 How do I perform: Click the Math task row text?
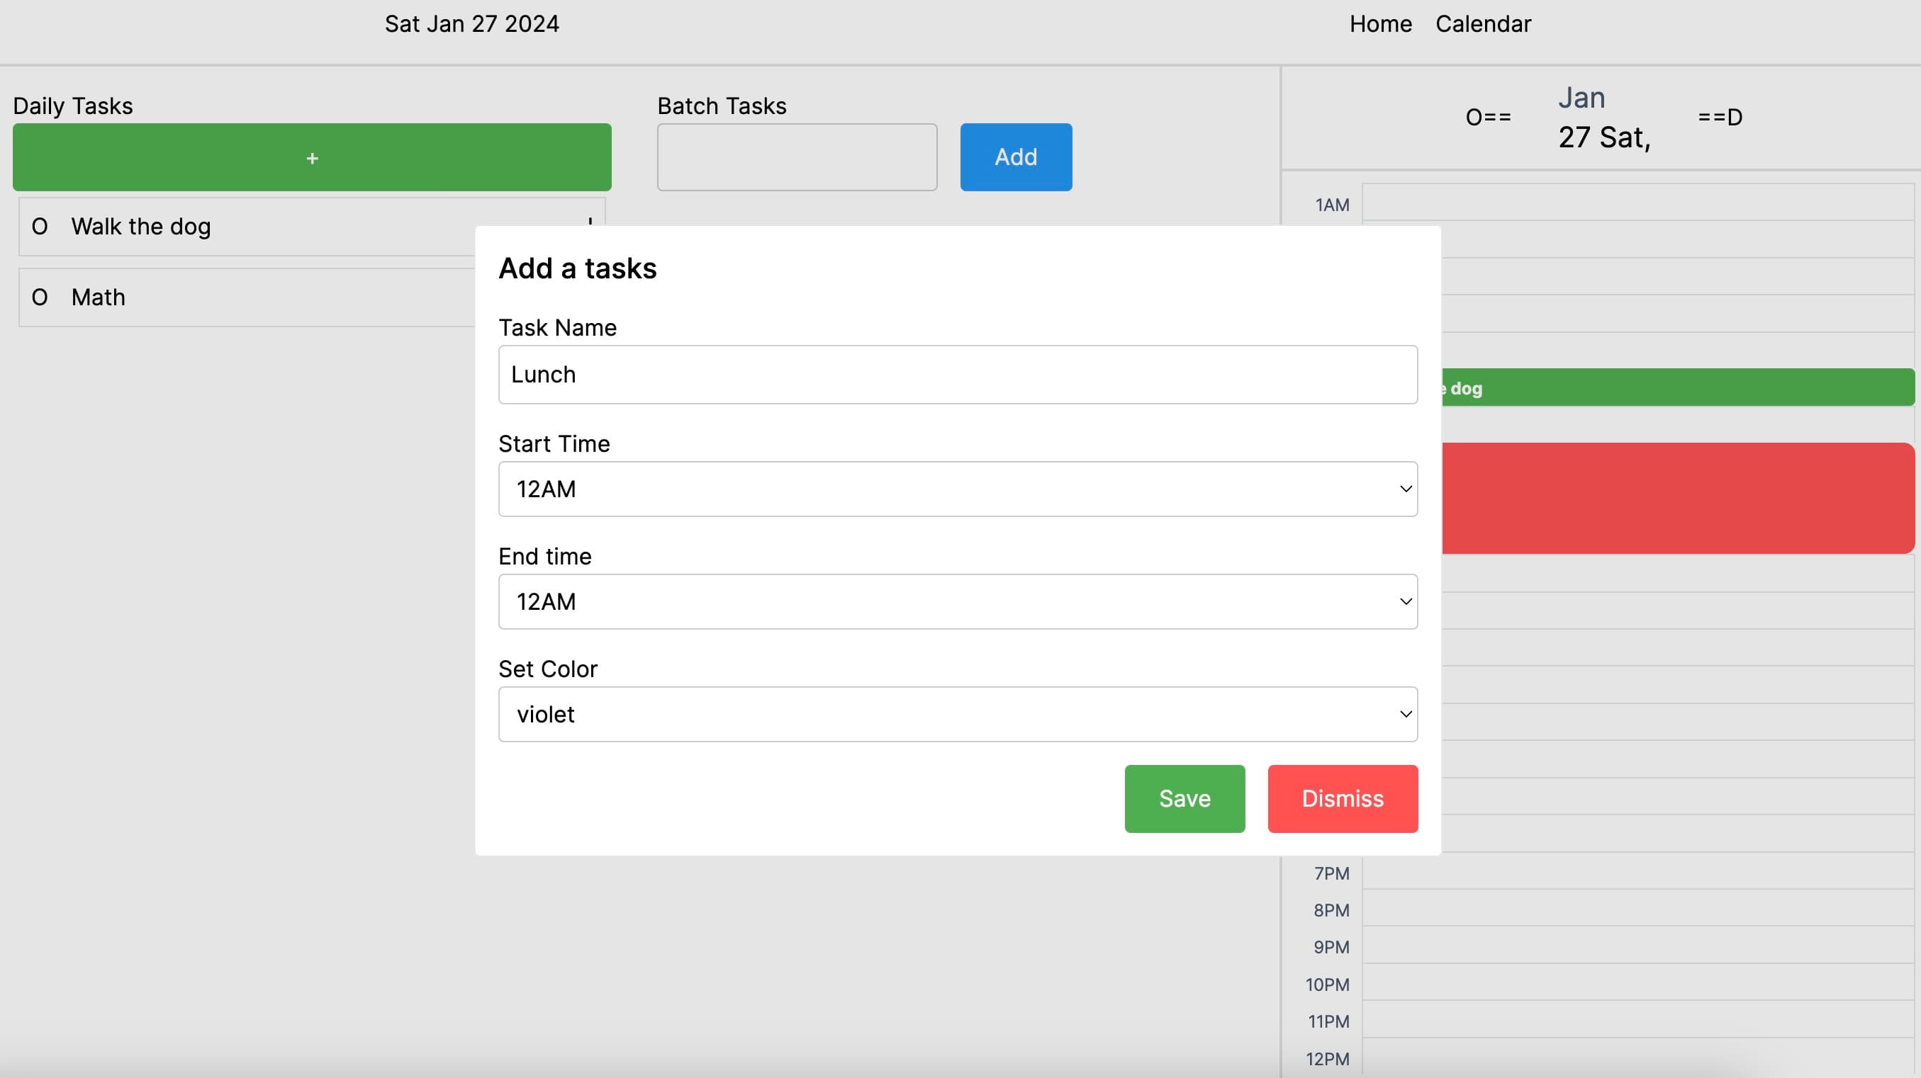pos(99,297)
